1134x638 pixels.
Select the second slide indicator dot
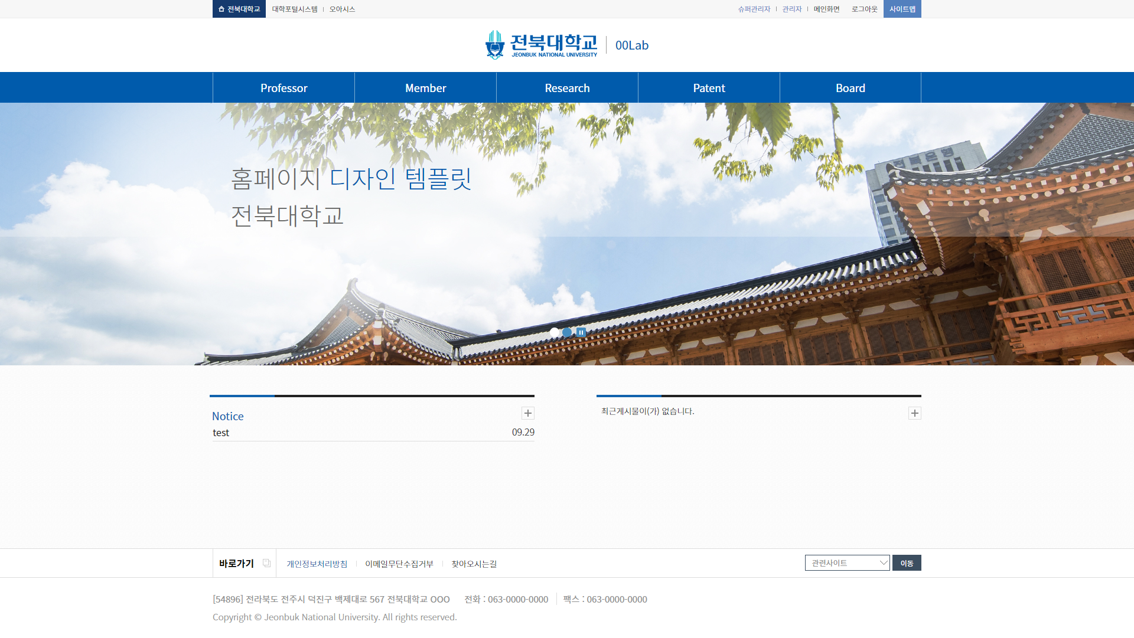pyautogui.click(x=567, y=332)
